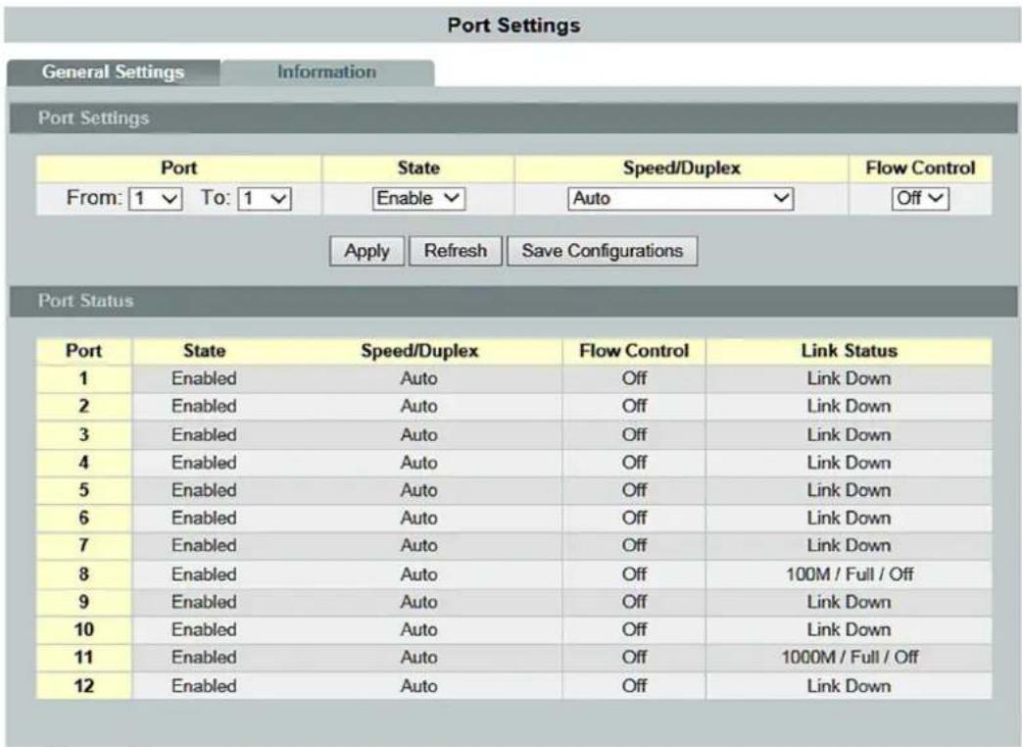Click the Port Status section title
The image size is (1022, 747).
point(85,301)
